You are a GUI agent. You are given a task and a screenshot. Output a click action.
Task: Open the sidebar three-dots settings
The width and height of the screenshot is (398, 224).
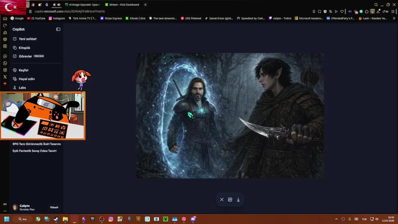(x=5, y=211)
